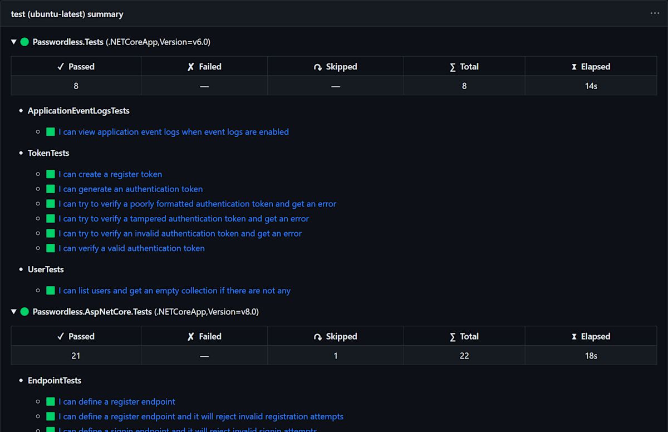
Task: Click the 'test (ubuntu-latest) summary' title
Action: (x=67, y=14)
